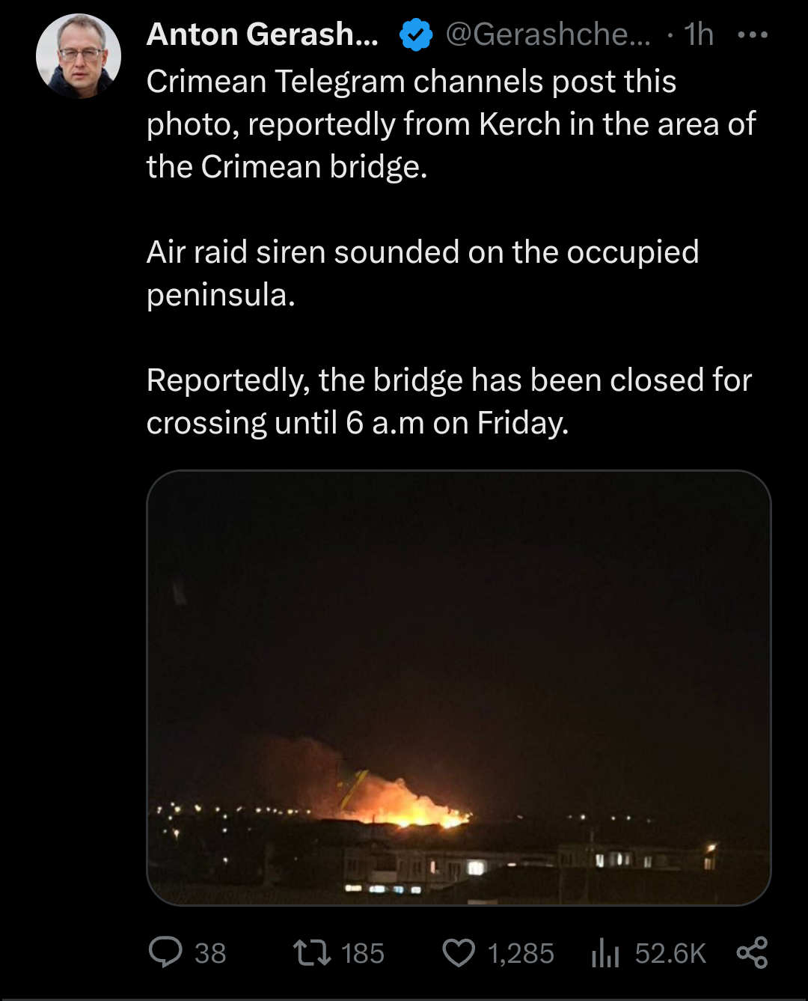Viewport: 808px width, 1001px height.
Task: View analytics via the bar chart icon
Action: point(605,953)
